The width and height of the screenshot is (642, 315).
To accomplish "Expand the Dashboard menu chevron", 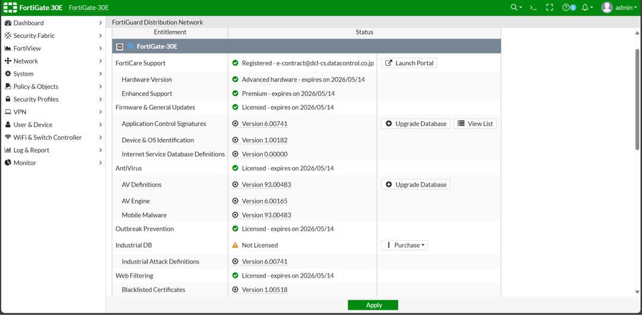I will (x=100, y=23).
